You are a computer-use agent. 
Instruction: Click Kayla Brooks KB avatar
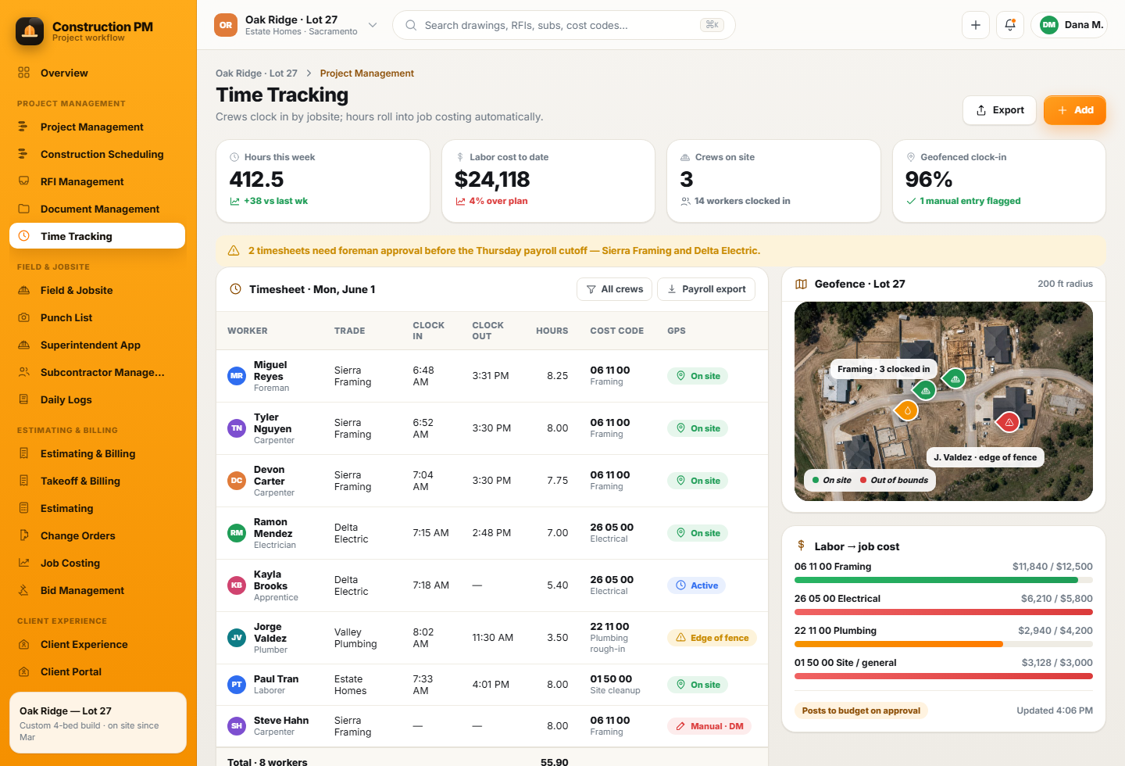[237, 585]
